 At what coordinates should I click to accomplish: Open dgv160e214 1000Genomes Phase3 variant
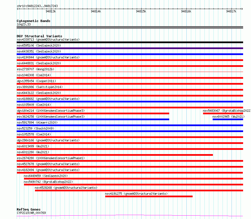click(x=51, y=111)
